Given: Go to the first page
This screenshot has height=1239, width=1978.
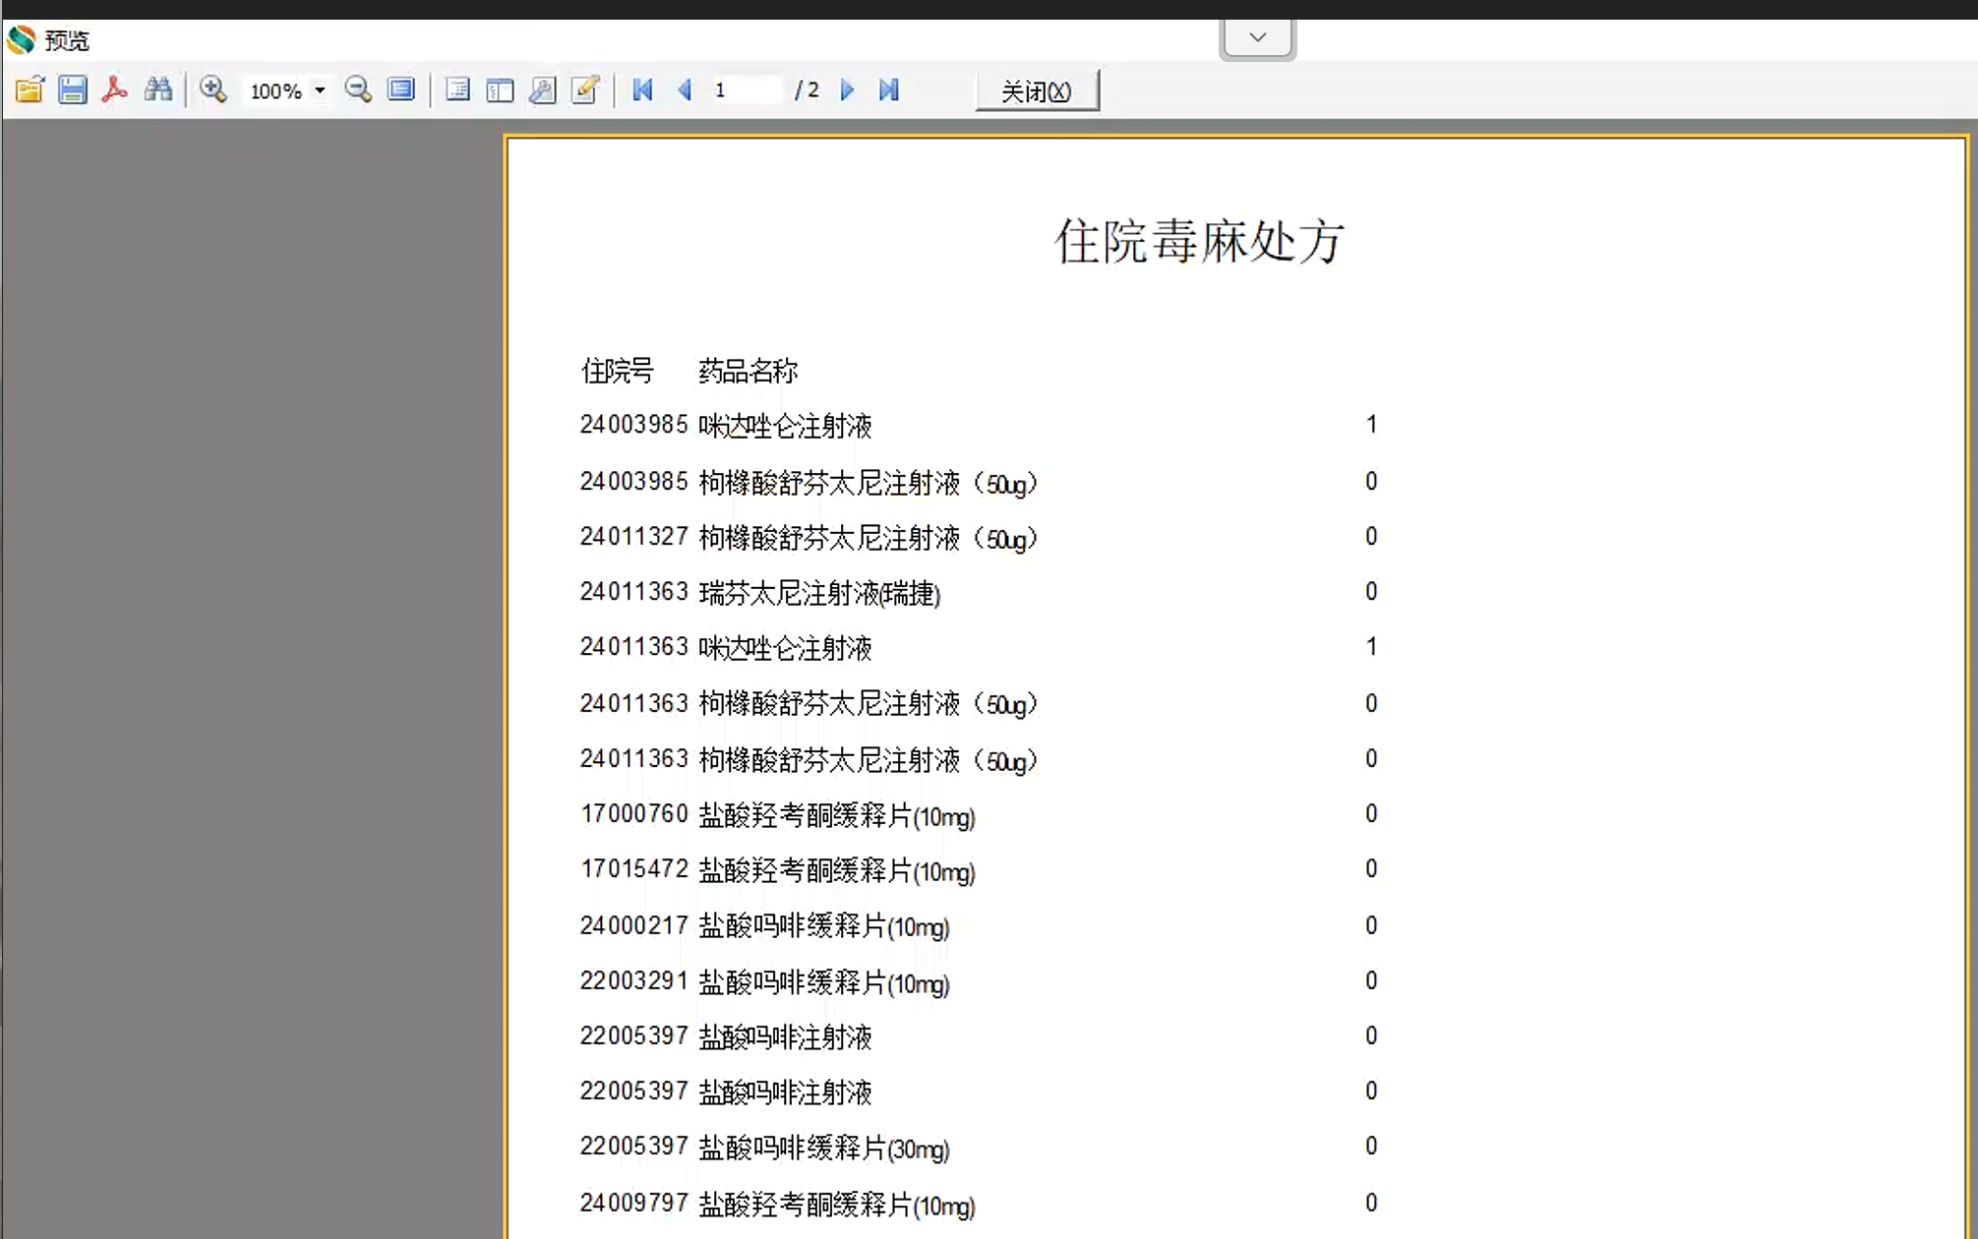Looking at the screenshot, I should pyautogui.click(x=642, y=90).
